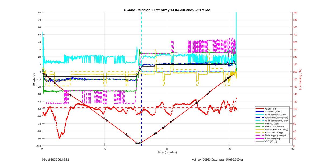The height and width of the screenshot is (164, 323).
Task: Click the "140" tick on the heading axis
Action: (296, 94)
